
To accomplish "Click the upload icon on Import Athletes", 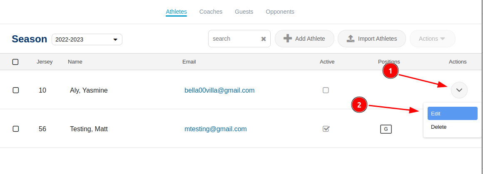I will click(351, 39).
